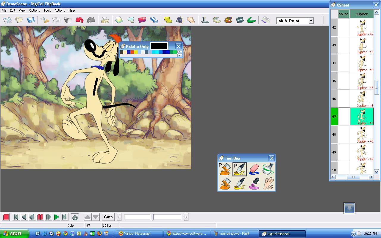
Task: Click the frame slider left arrow
Action: pos(119,217)
